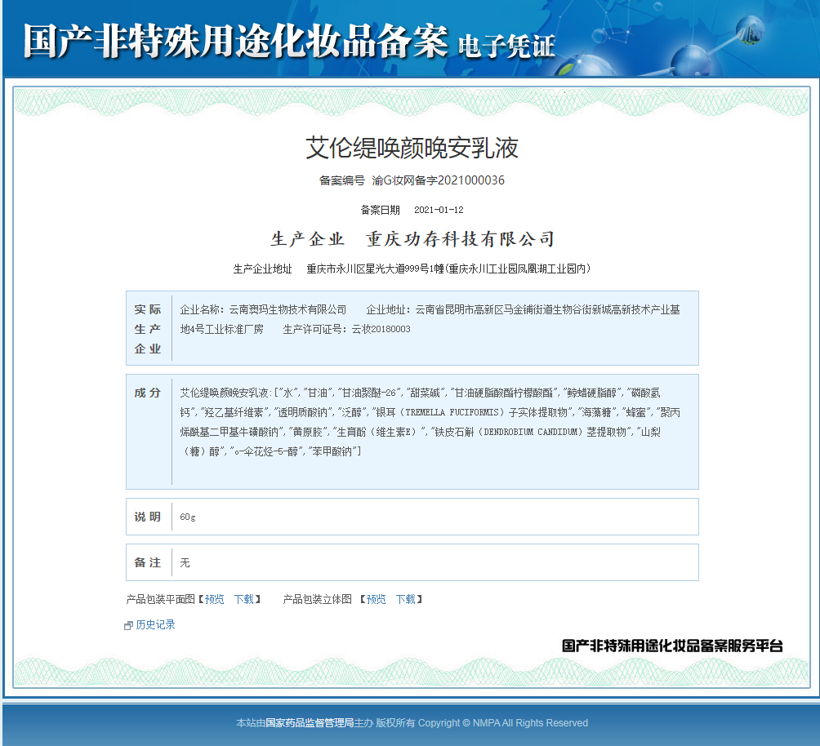The width and height of the screenshot is (820, 746).
Task: Preview the 产品包装立体图 image
Action: (x=376, y=599)
